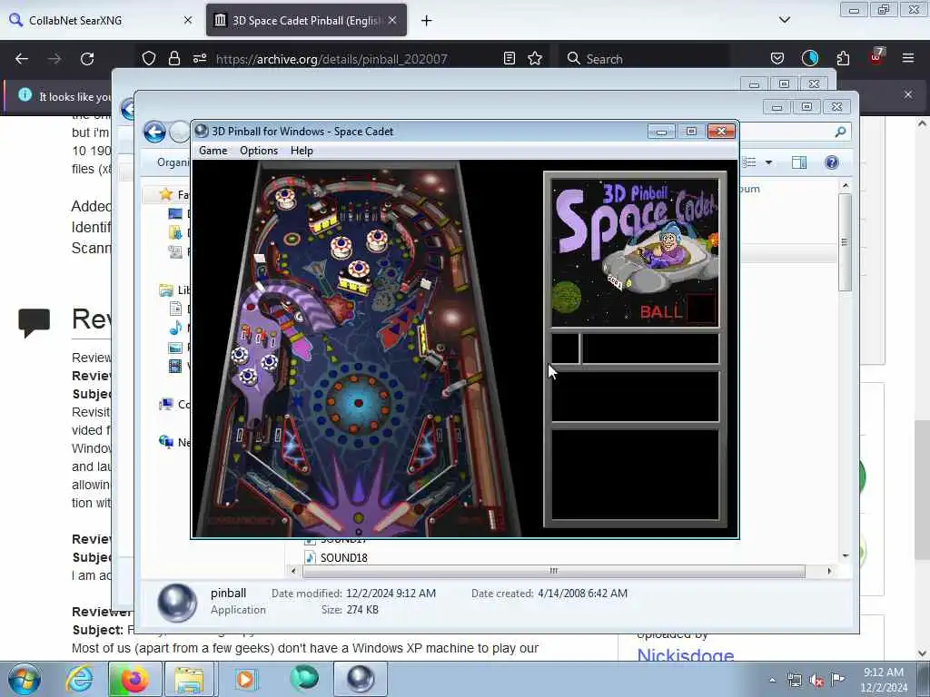Open Windows Start menu
The image size is (930, 697).
(25, 679)
